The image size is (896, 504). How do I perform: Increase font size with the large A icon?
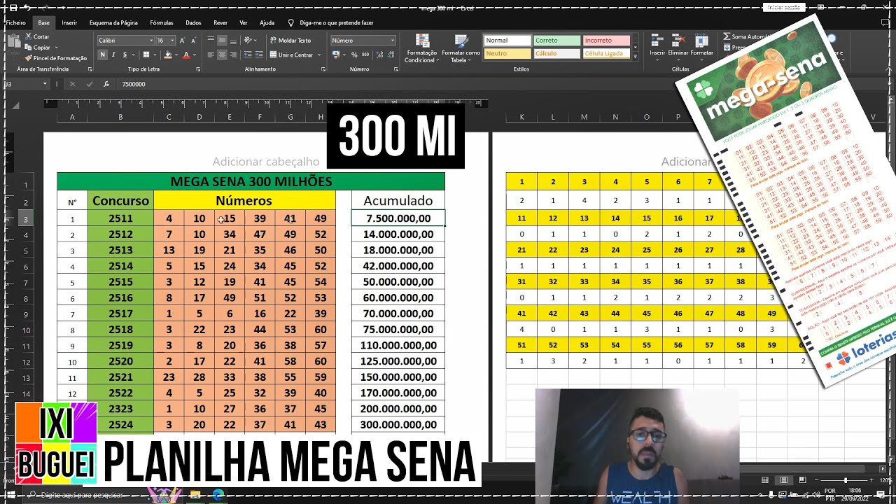click(x=182, y=41)
